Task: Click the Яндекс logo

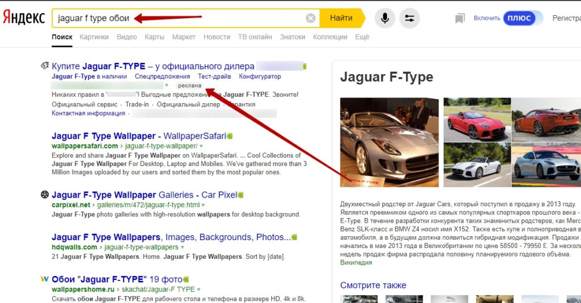Action: [24, 18]
